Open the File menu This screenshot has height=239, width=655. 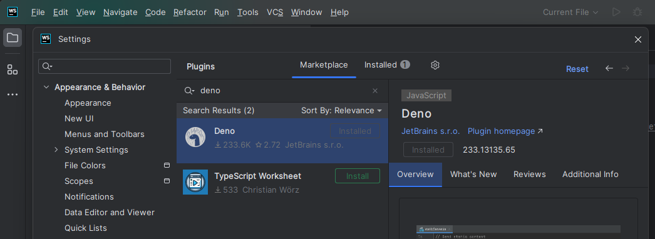[x=38, y=12]
